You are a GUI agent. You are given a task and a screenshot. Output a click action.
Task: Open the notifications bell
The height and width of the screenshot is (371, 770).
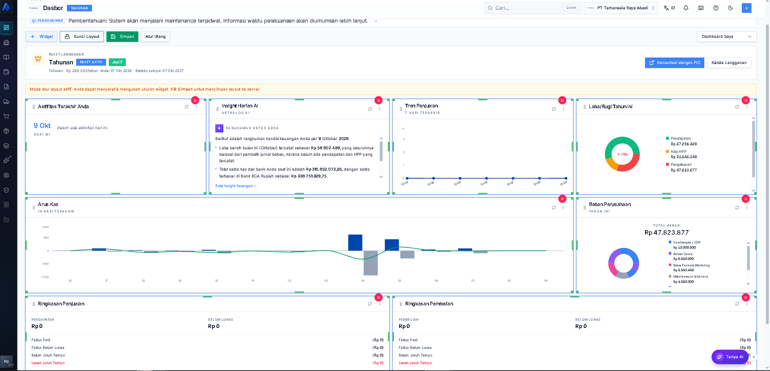[686, 8]
